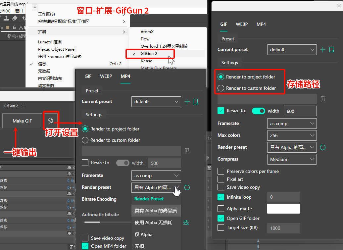The image size is (343, 250).
Task: Expand the 工作区(S) submenu
Action: pos(77,14)
